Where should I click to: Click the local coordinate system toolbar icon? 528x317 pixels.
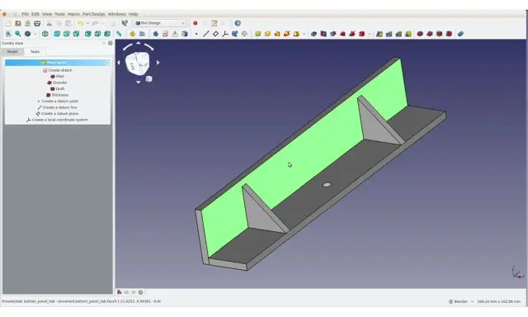[225, 34]
